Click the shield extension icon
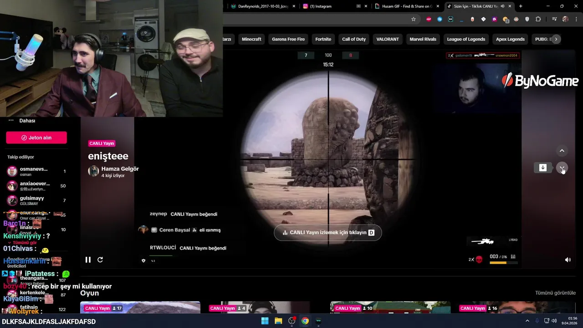 point(527,19)
